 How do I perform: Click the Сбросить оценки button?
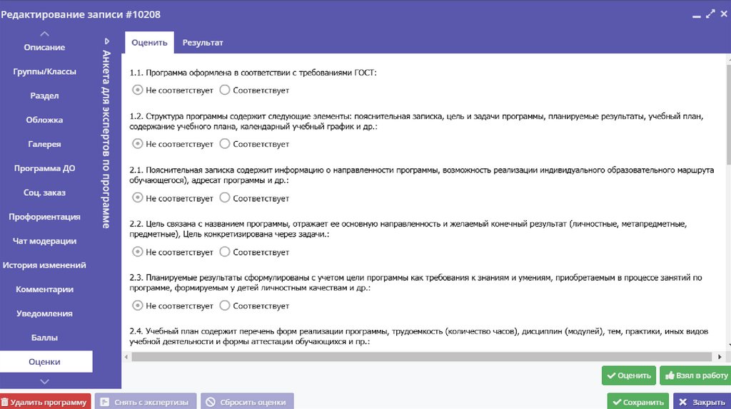247,402
